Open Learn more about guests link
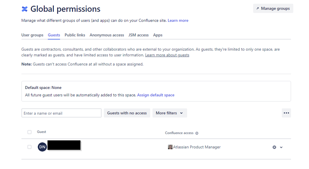 [x=167, y=55]
